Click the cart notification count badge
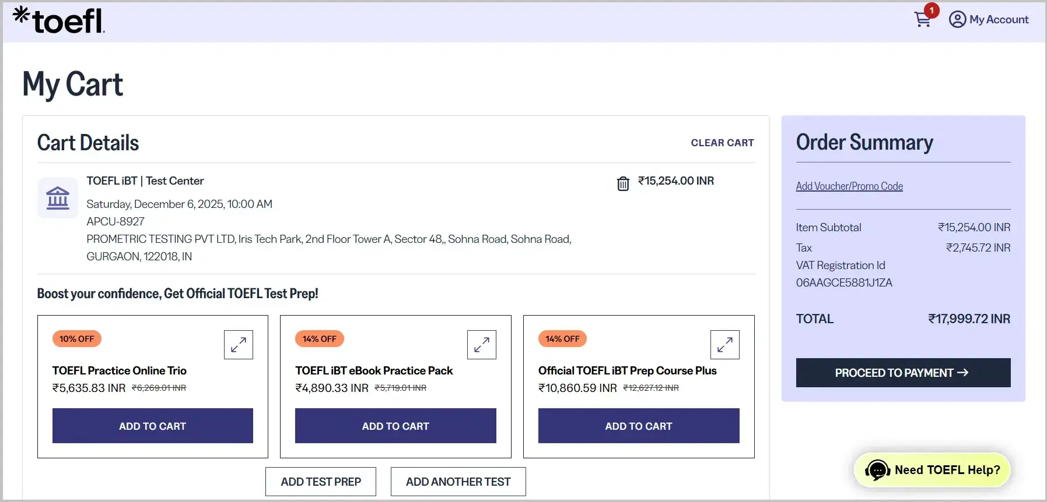The height and width of the screenshot is (502, 1047). point(932,10)
